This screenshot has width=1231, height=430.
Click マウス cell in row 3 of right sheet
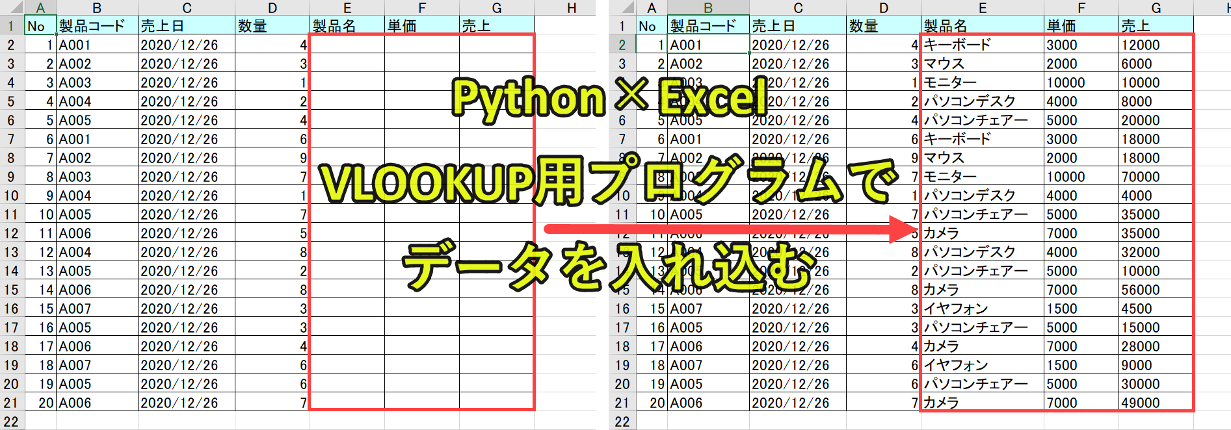983,64
